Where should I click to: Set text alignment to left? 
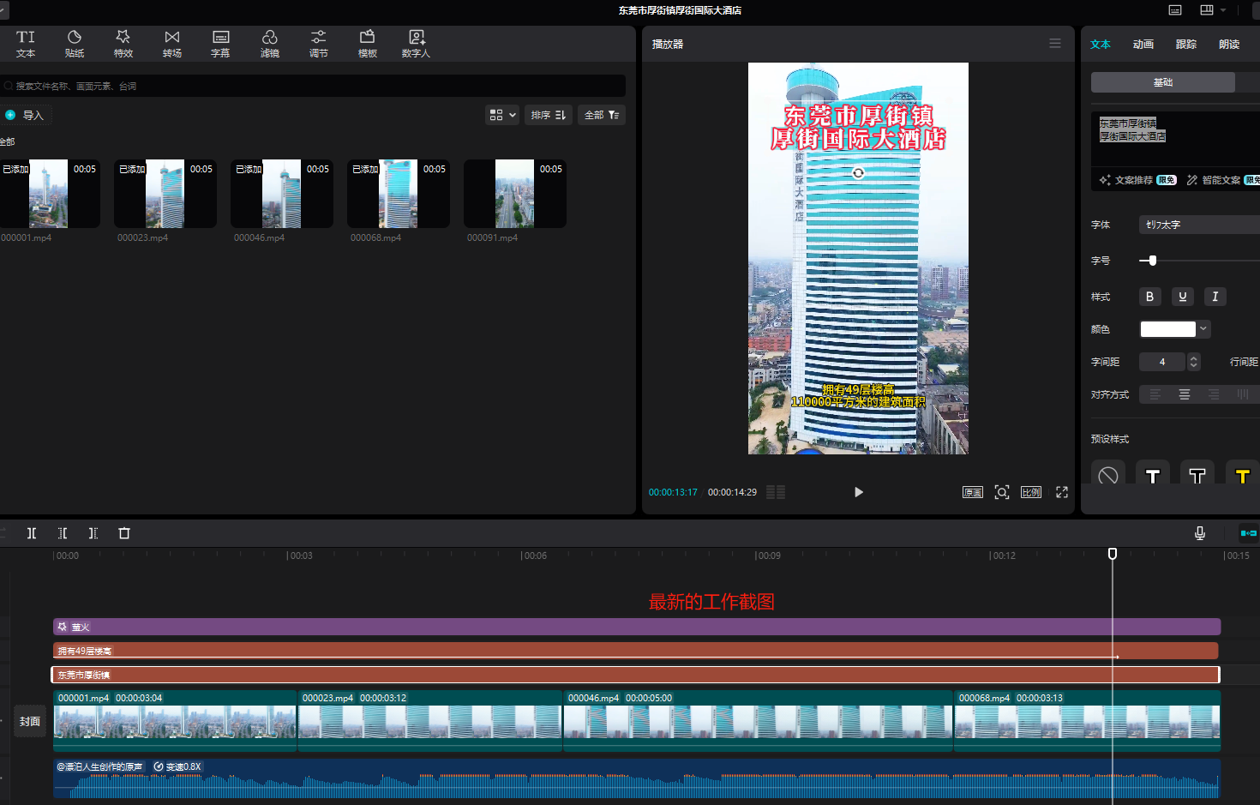(x=1155, y=394)
